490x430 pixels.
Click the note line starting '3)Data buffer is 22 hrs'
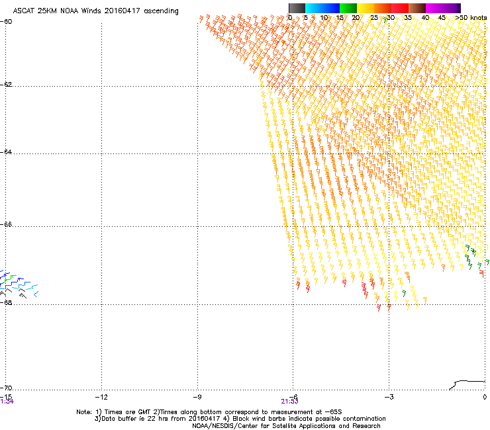(x=240, y=419)
